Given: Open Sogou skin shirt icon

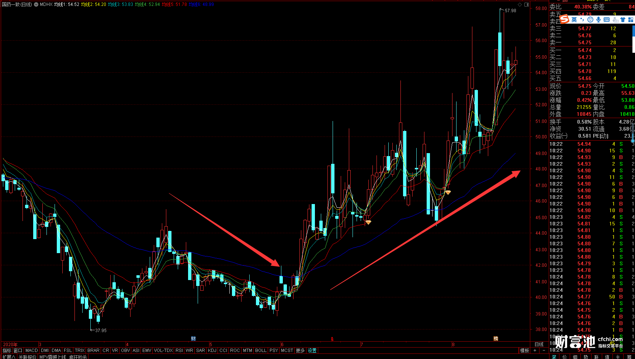Looking at the screenshot, I should pos(623,20).
